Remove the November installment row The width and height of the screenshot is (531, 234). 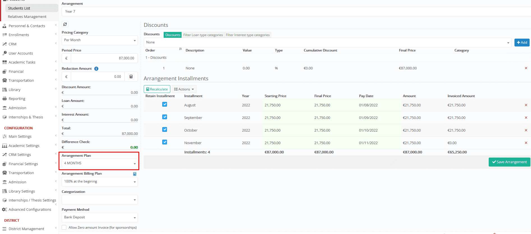click(x=526, y=143)
